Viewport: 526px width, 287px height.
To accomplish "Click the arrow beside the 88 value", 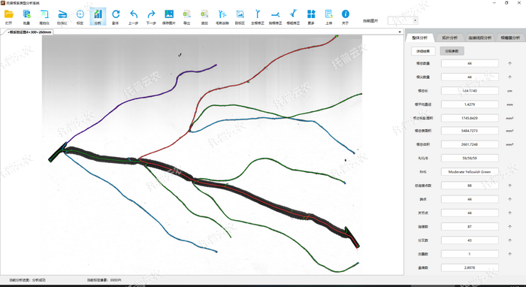I will coord(510,186).
